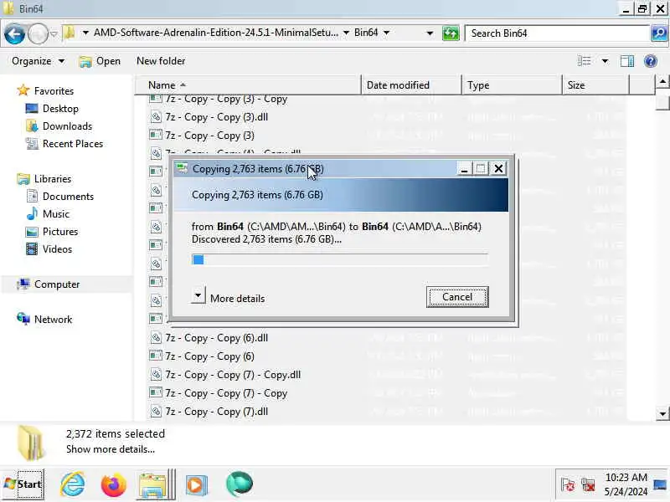This screenshot has height=502, width=670.
Task: Select file 7z - Copy - Copy (3).dll
Action: pos(217,117)
